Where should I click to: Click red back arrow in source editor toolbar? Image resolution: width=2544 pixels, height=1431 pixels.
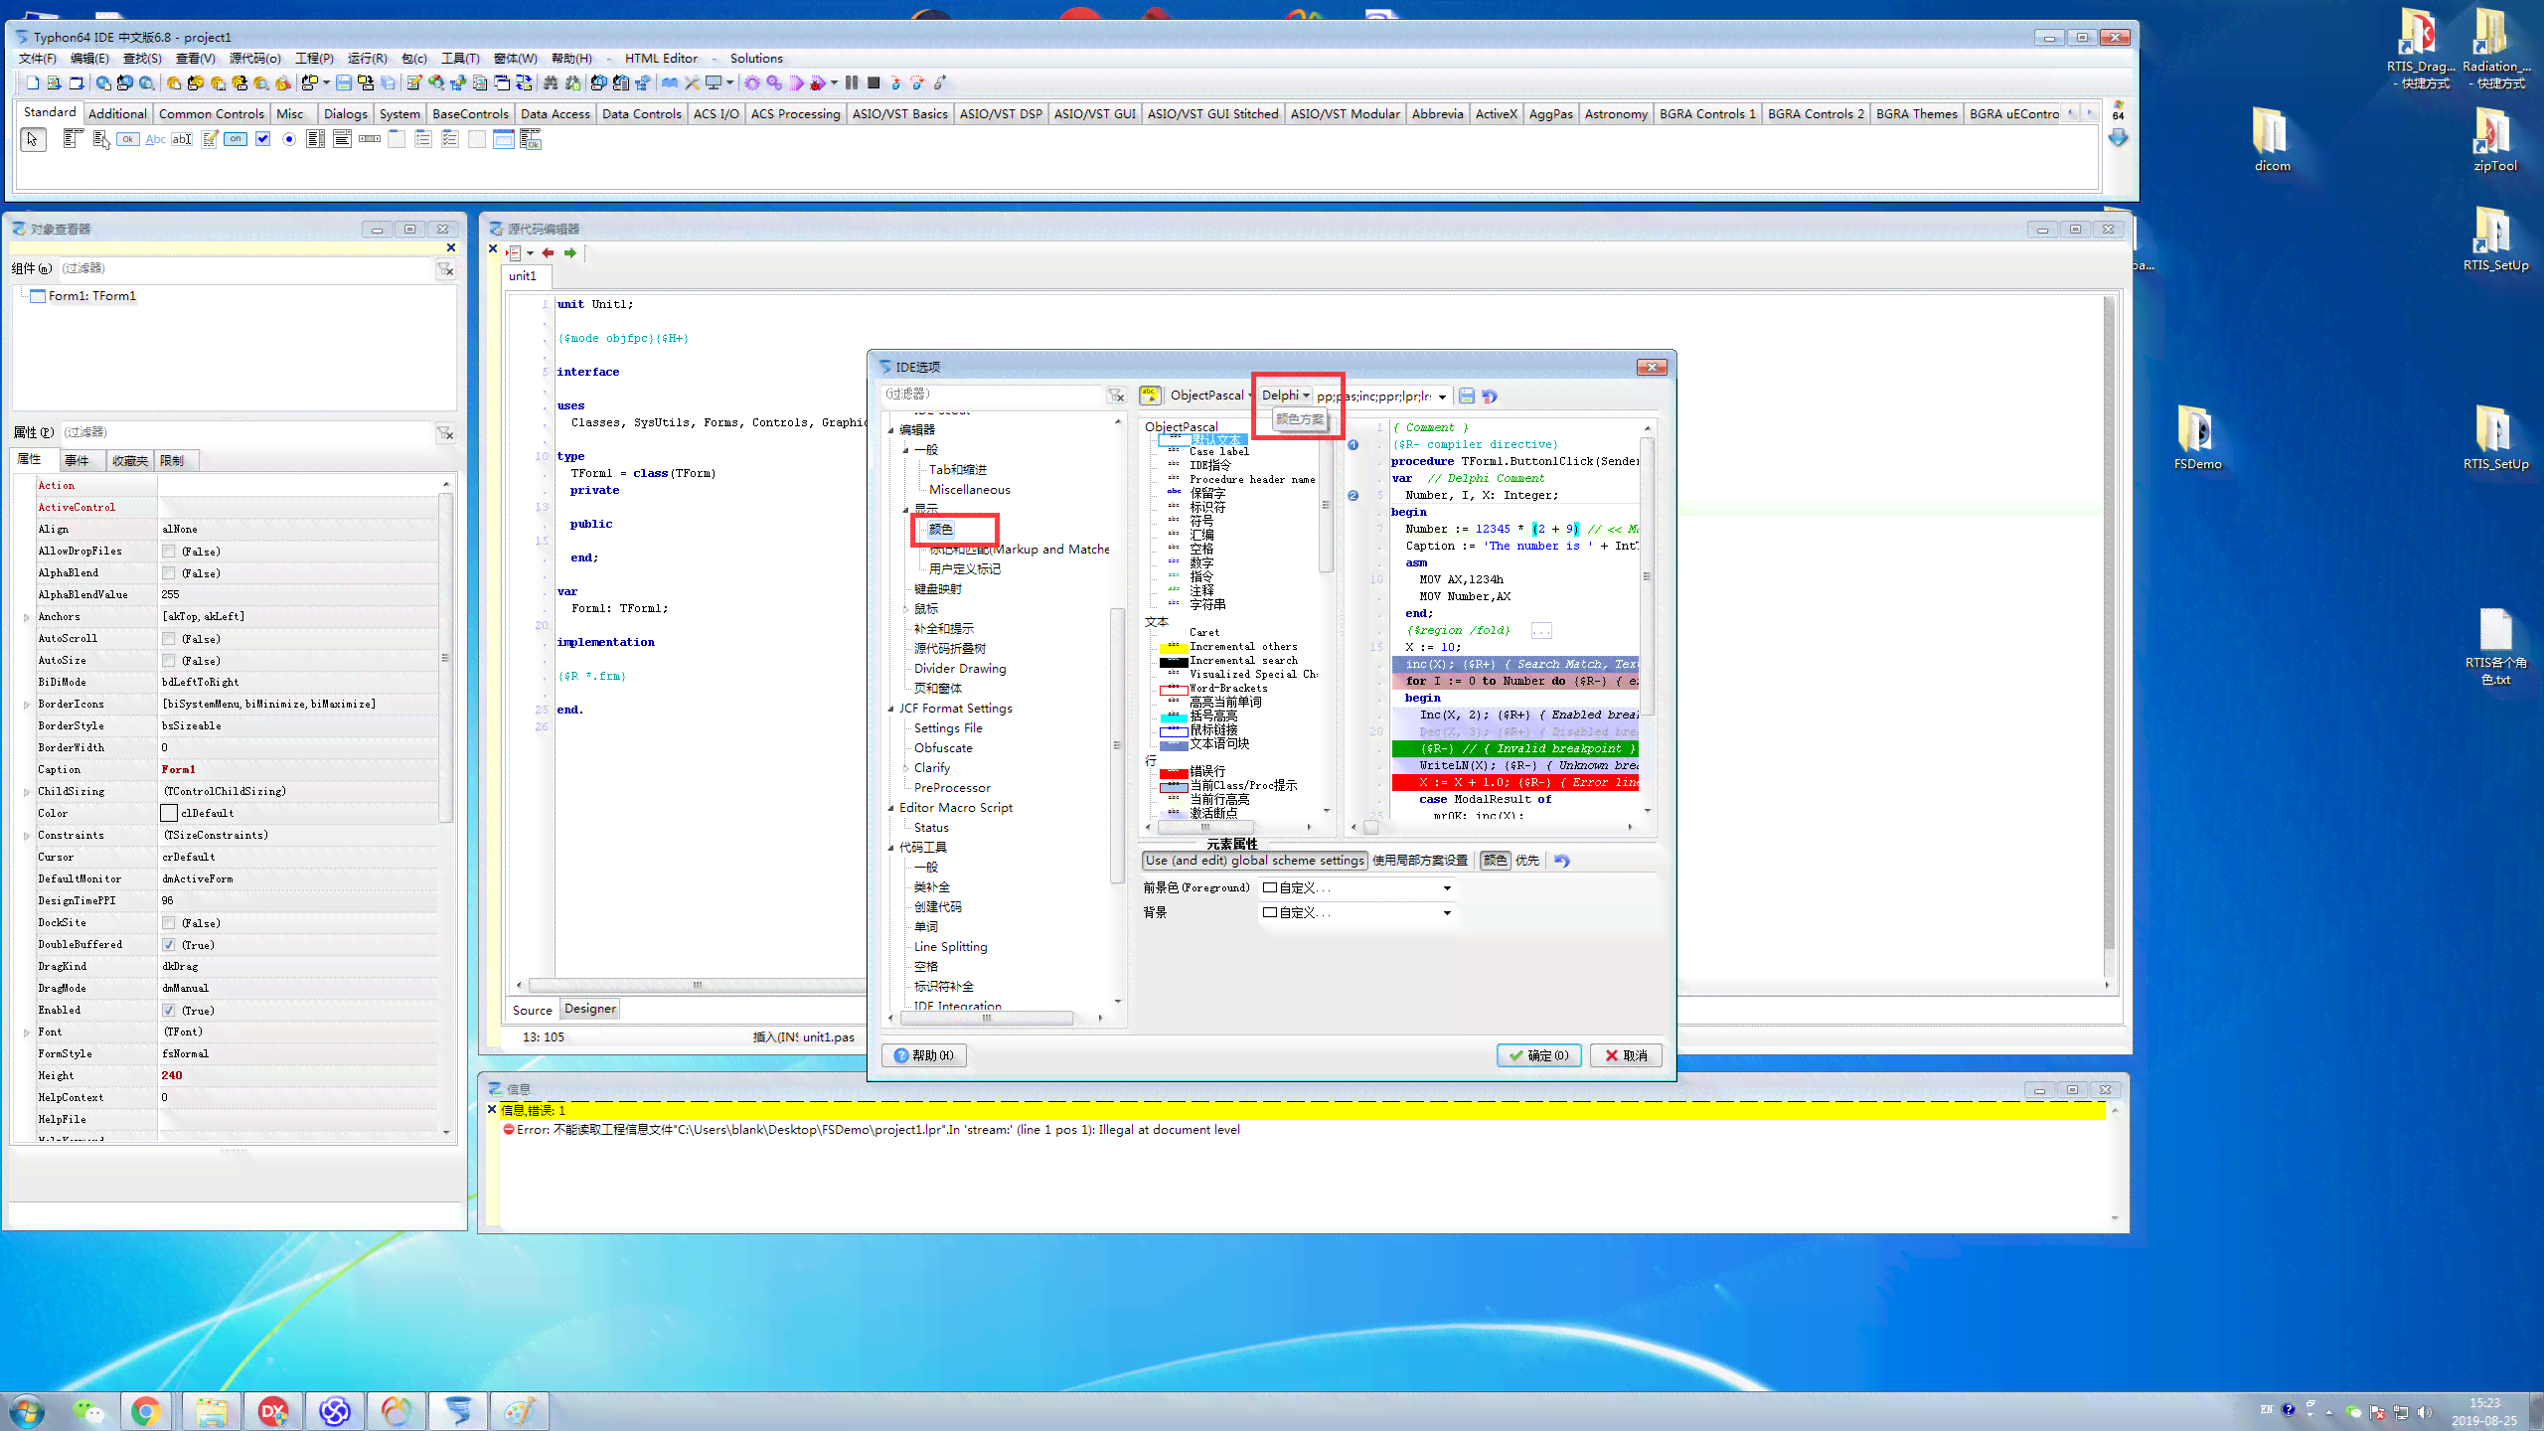tap(548, 252)
